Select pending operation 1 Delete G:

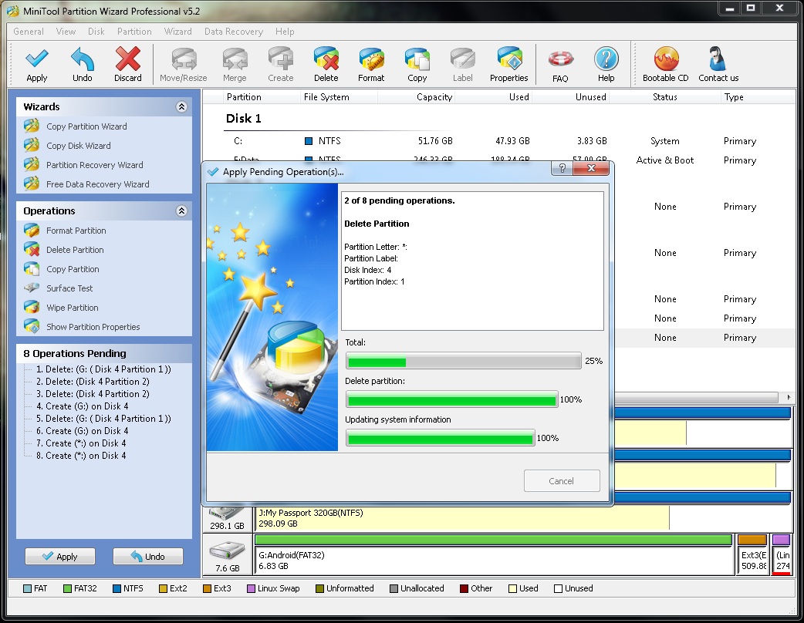tap(103, 369)
